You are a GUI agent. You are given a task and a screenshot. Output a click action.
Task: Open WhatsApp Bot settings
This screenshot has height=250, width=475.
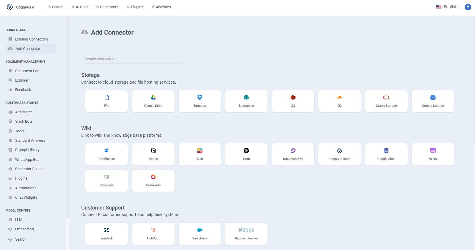31,159
